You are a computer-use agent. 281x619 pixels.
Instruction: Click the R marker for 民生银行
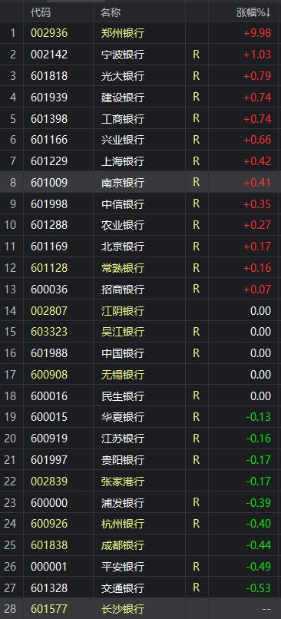click(196, 396)
